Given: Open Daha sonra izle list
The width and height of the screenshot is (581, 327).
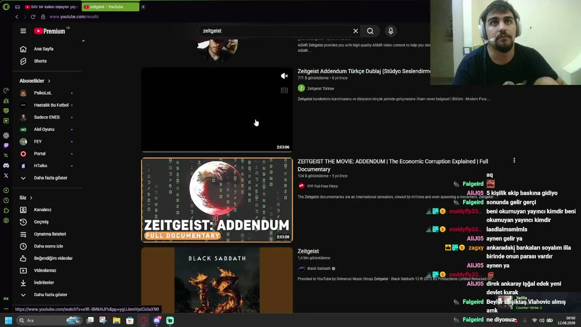Looking at the screenshot, I should coord(49,246).
